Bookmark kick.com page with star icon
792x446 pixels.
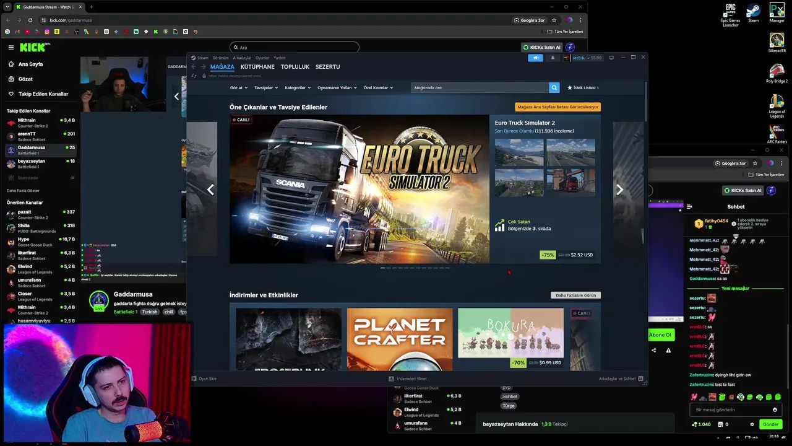554,20
